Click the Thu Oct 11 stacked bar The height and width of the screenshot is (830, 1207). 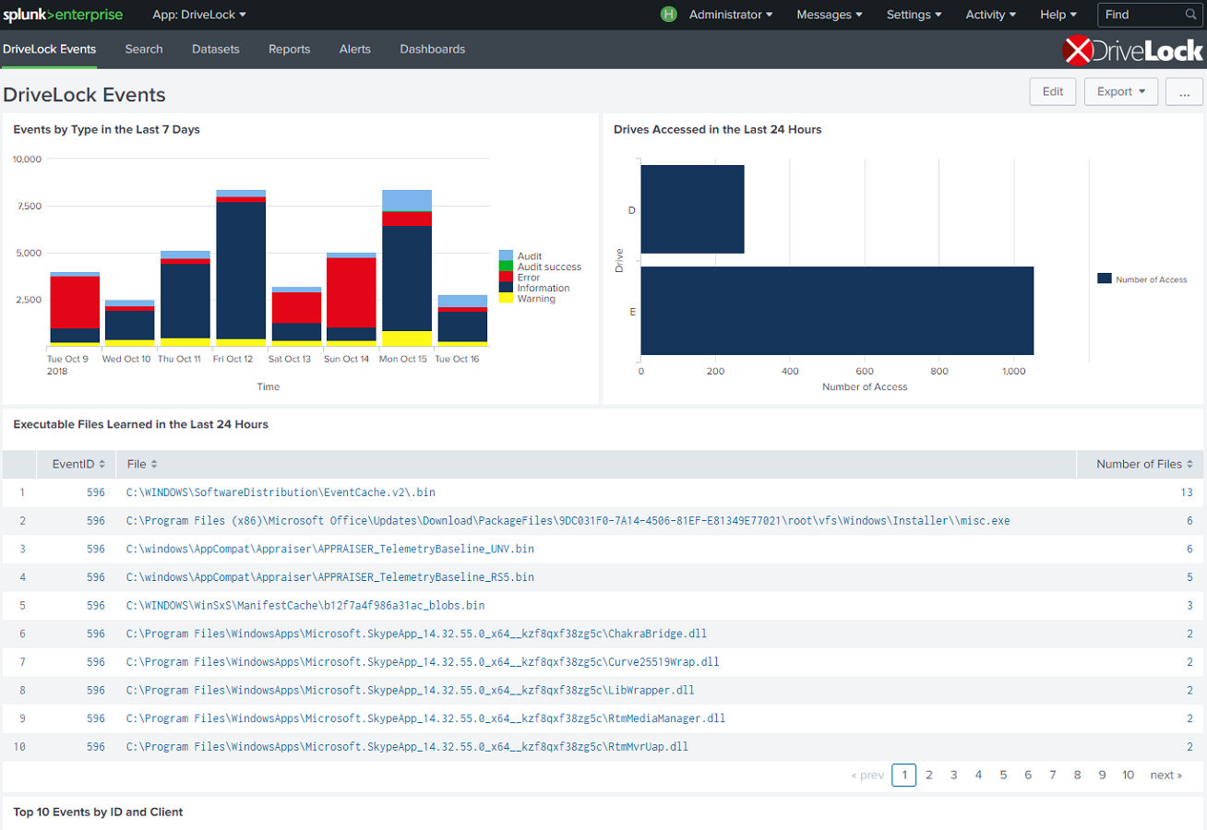coord(185,299)
